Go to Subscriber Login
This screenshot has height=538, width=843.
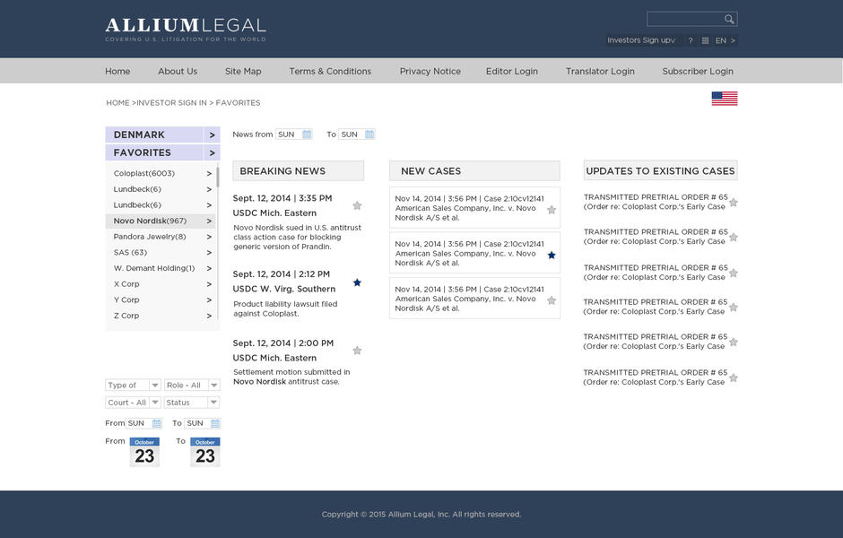(698, 71)
